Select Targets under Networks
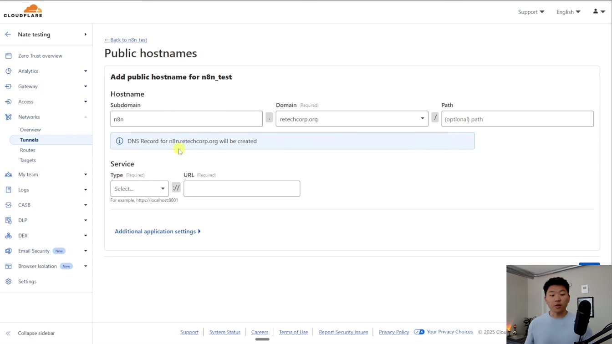 click(28, 161)
